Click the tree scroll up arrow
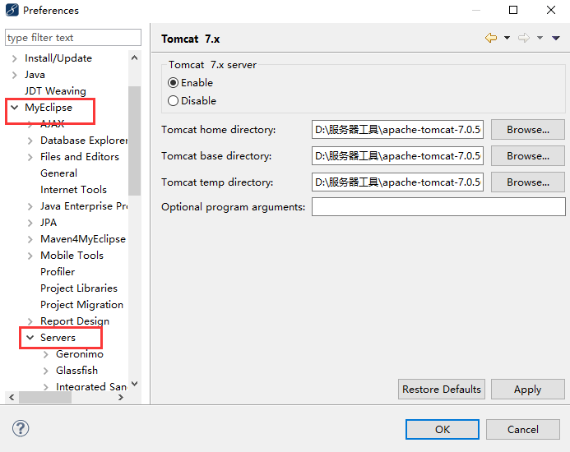Screen dimensions: 570x452 pyautogui.click(x=135, y=58)
